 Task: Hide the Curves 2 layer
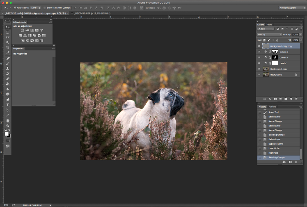(259, 52)
